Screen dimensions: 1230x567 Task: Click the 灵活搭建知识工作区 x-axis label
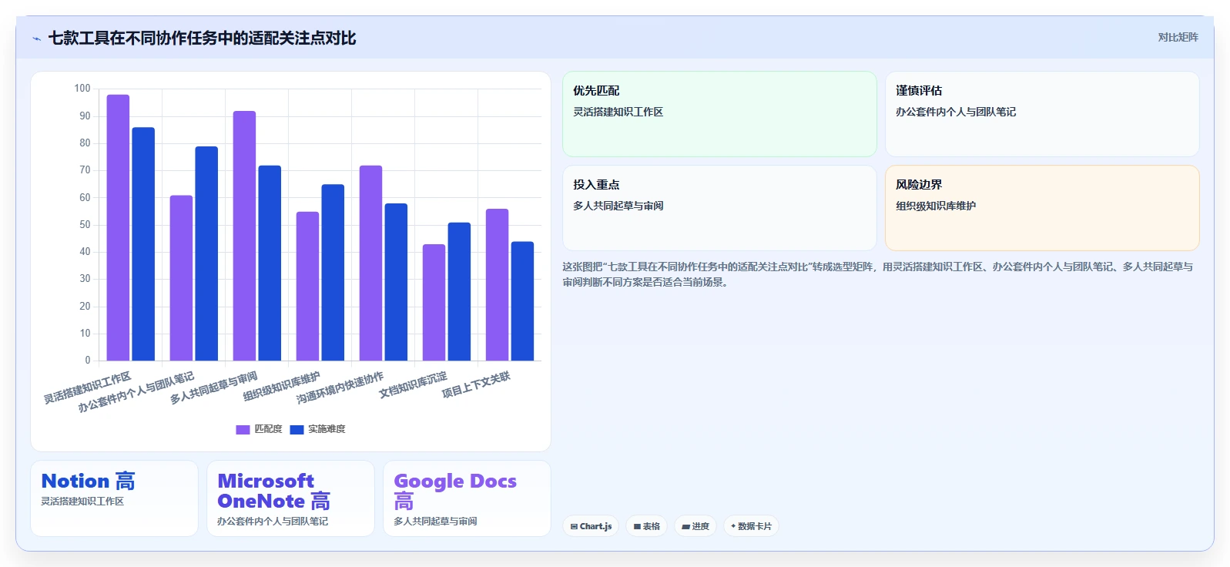click(87, 388)
